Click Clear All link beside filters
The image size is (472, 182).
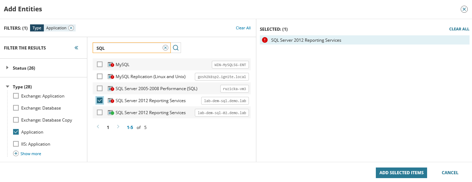pyautogui.click(x=243, y=28)
